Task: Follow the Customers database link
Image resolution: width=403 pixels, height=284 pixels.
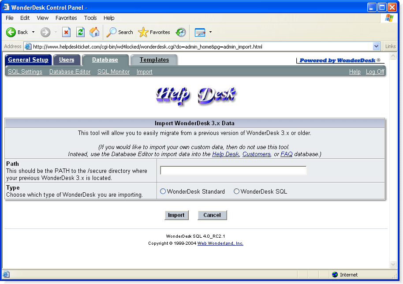Action: [x=257, y=154]
